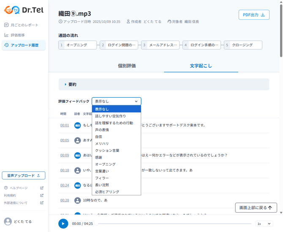Choose 言葉遣い option

click(x=117, y=171)
